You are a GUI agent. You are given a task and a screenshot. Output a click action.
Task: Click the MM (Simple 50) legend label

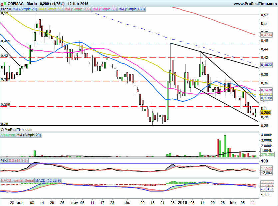(51, 9)
